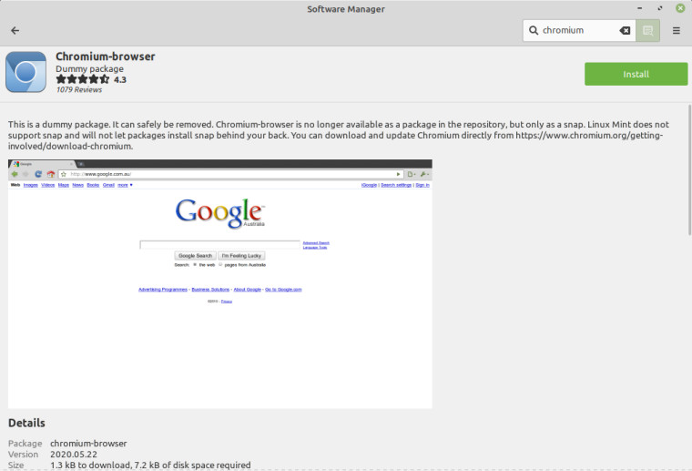The image size is (692, 471).
Task: Click the star rating icons
Action: click(83, 79)
